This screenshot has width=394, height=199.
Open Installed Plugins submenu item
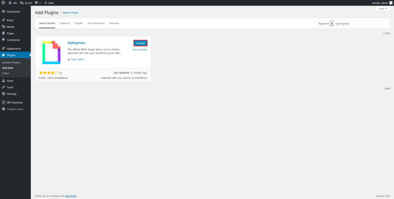click(11, 62)
